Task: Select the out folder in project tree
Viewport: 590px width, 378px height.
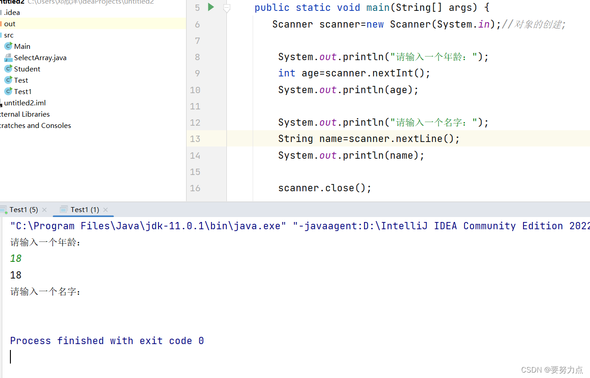Action: click(10, 24)
